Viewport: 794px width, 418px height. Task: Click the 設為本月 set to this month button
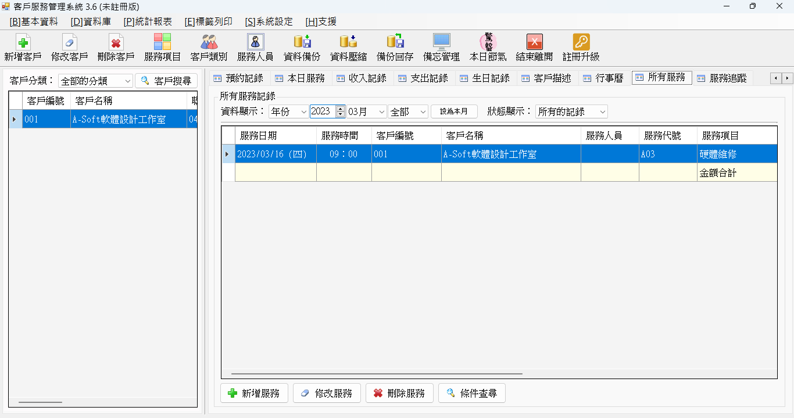tap(454, 111)
